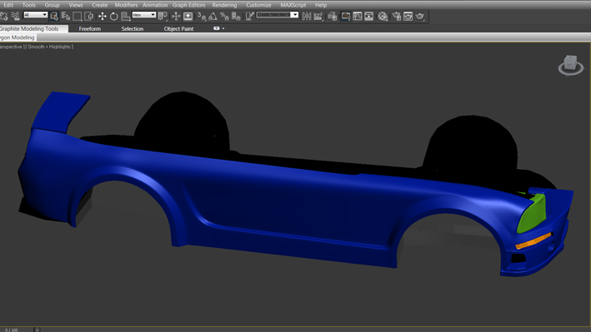This screenshot has width=591, height=332.
Task: Open the Perspective viewport label menu
Action: point(11,47)
